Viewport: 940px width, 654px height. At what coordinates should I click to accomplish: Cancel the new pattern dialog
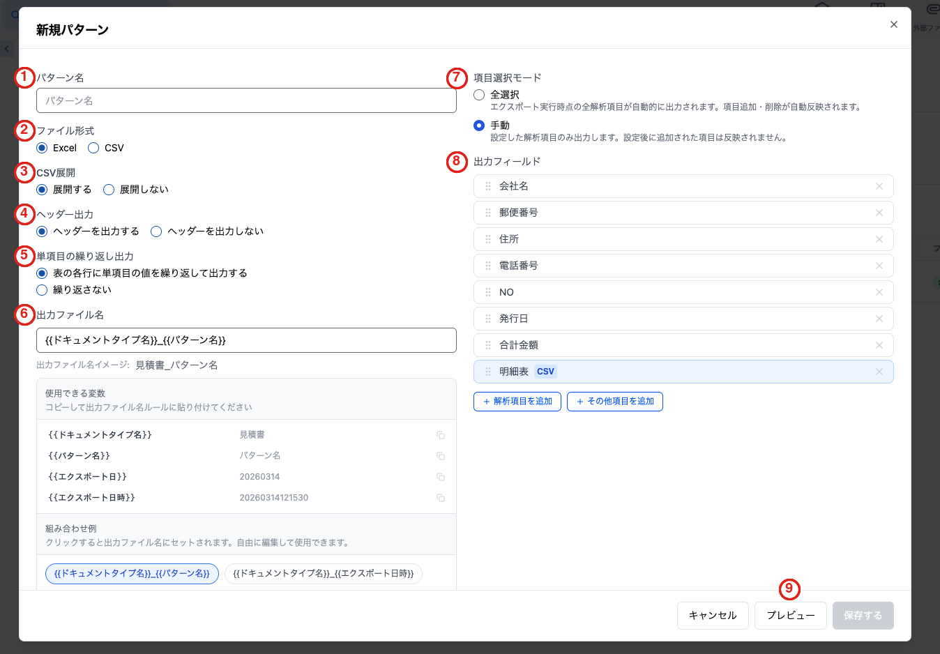pyautogui.click(x=713, y=616)
